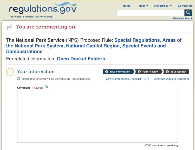Go to the Home page

pos(126,6)
